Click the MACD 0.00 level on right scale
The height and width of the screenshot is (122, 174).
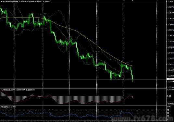click(x=169, y=96)
